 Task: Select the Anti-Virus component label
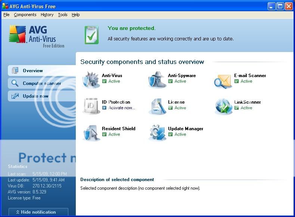pos(112,76)
